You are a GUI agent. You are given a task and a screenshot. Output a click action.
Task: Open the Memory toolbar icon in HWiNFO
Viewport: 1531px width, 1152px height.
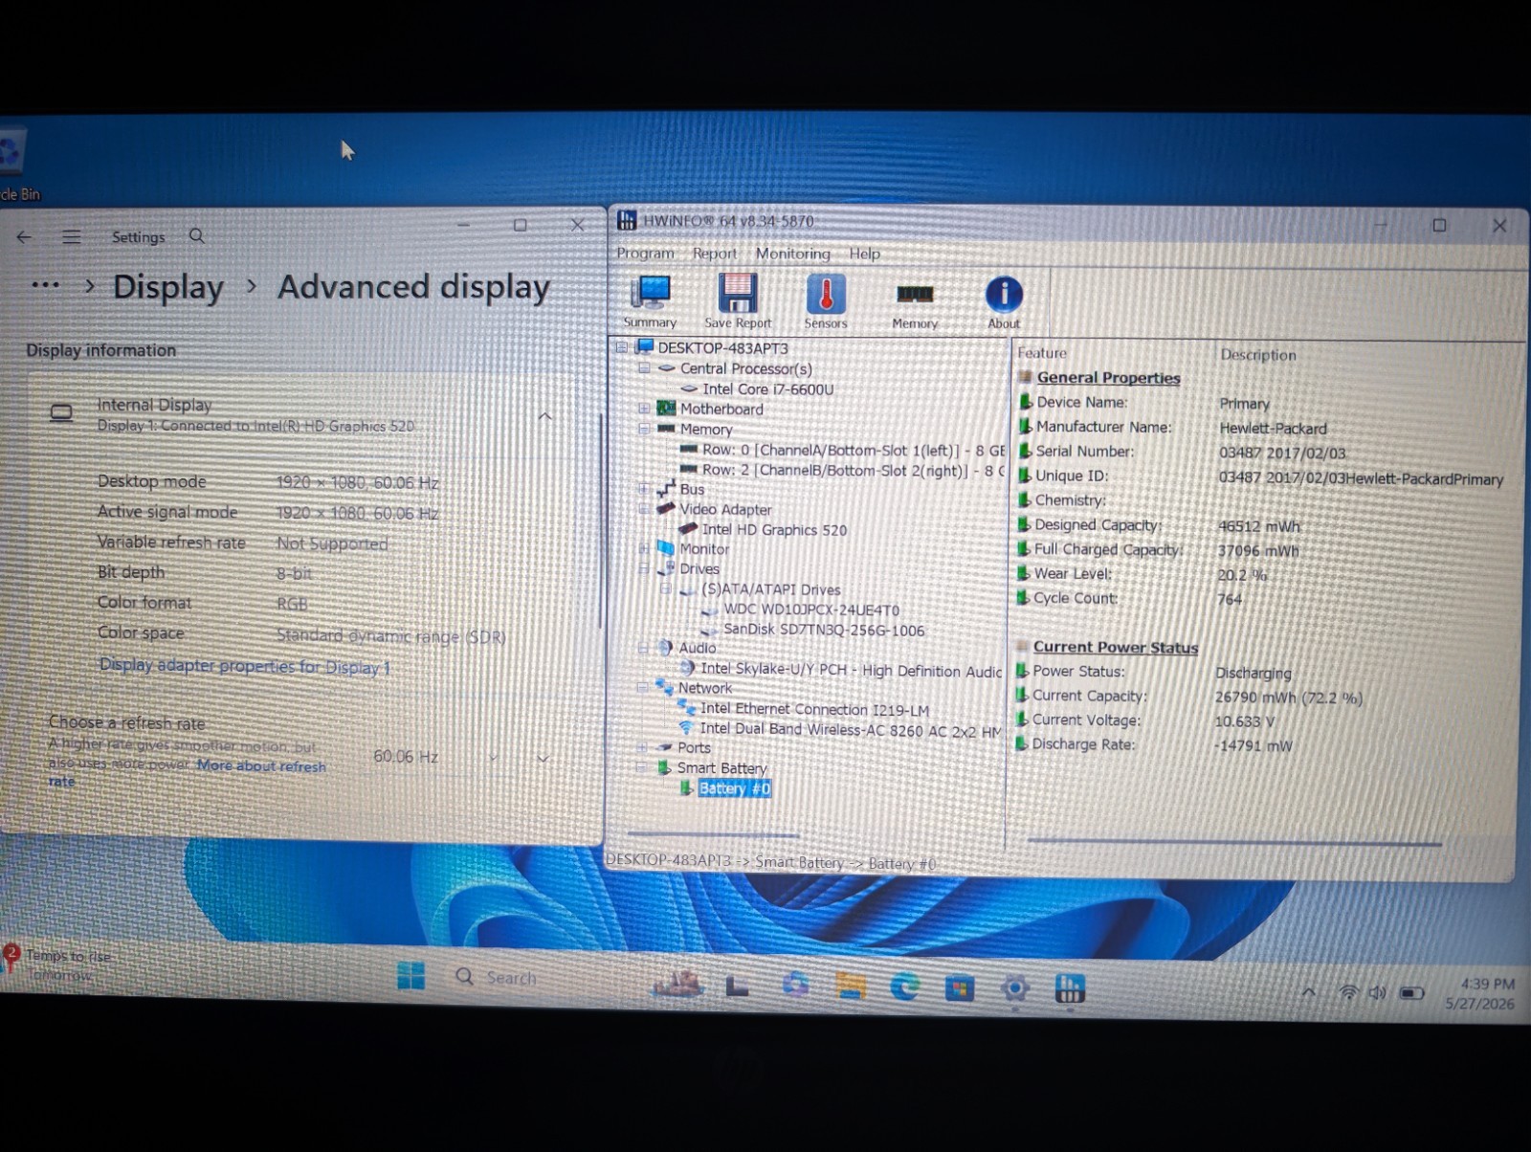[x=915, y=304]
